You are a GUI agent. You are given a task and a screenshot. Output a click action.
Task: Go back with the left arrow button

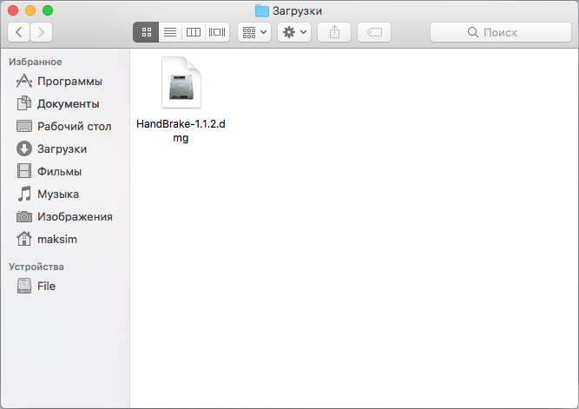coord(19,32)
